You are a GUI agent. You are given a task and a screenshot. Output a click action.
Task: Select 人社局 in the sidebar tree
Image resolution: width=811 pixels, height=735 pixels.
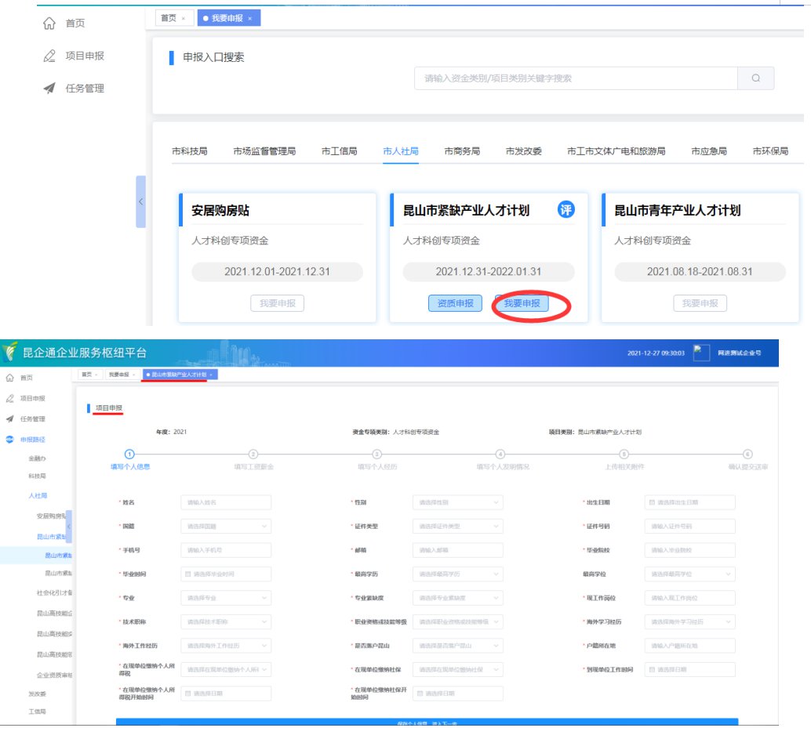[38, 496]
